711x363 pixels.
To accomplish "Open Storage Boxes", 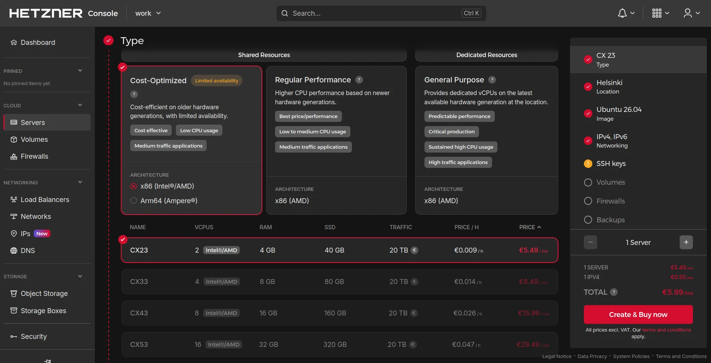I will pyautogui.click(x=47, y=311).
